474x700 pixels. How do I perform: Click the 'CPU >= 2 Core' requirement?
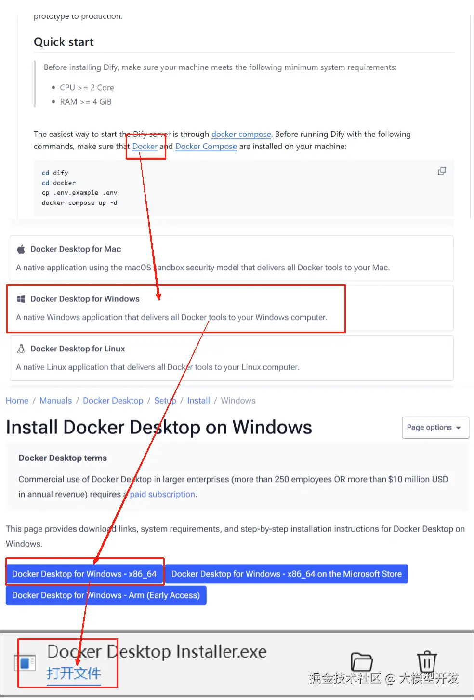tap(87, 87)
